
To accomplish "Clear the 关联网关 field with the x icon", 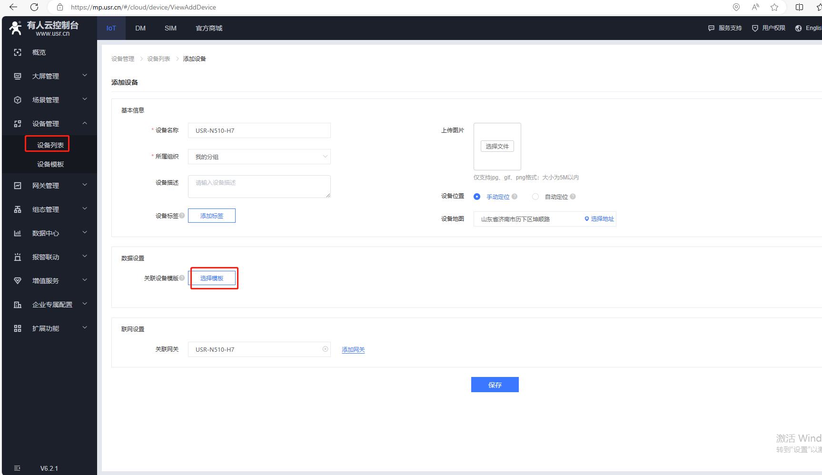I will point(325,349).
